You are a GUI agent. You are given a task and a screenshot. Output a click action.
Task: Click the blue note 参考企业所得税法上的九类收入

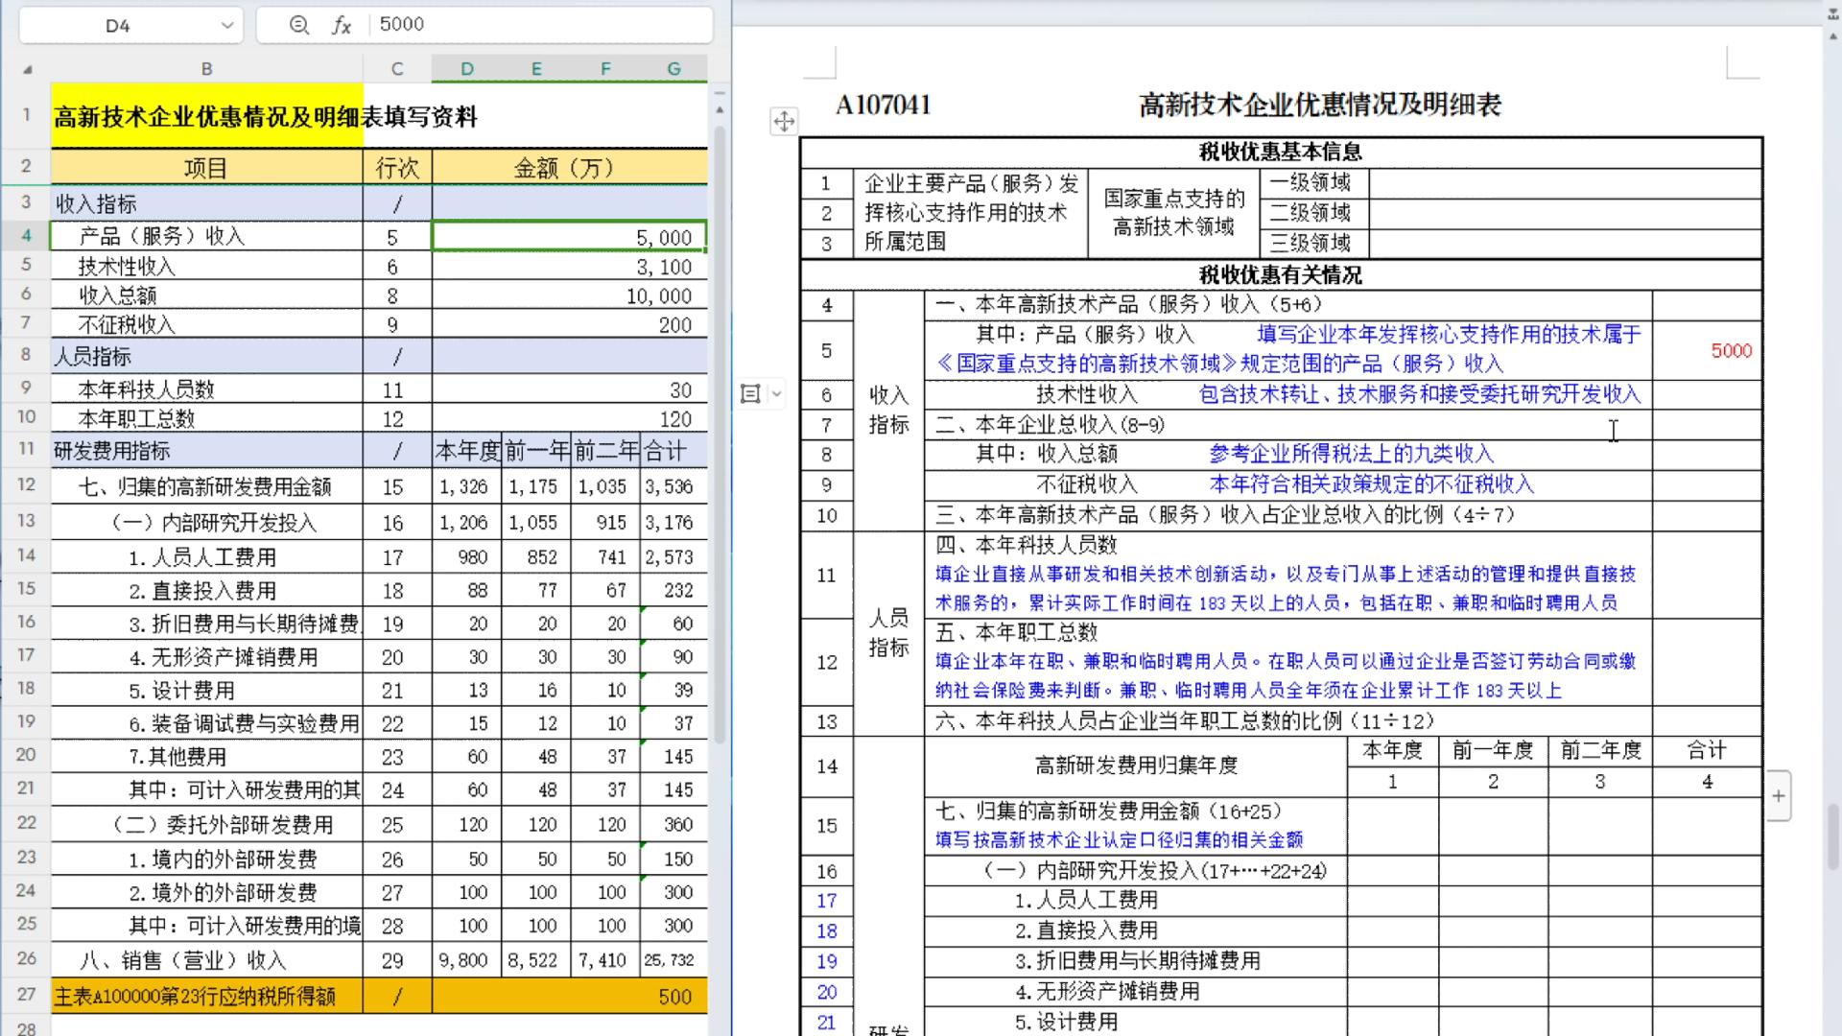click(x=1351, y=454)
